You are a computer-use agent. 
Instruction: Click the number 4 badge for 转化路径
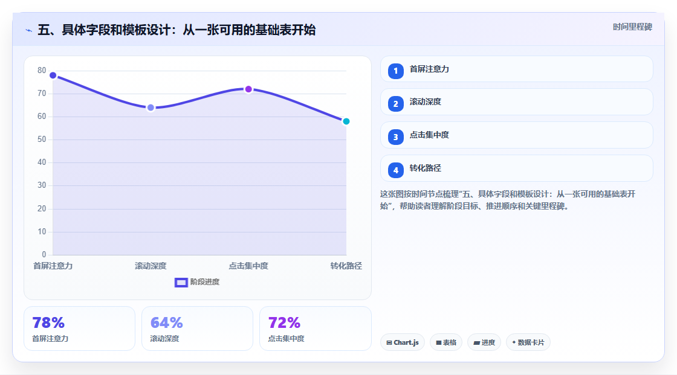395,170
